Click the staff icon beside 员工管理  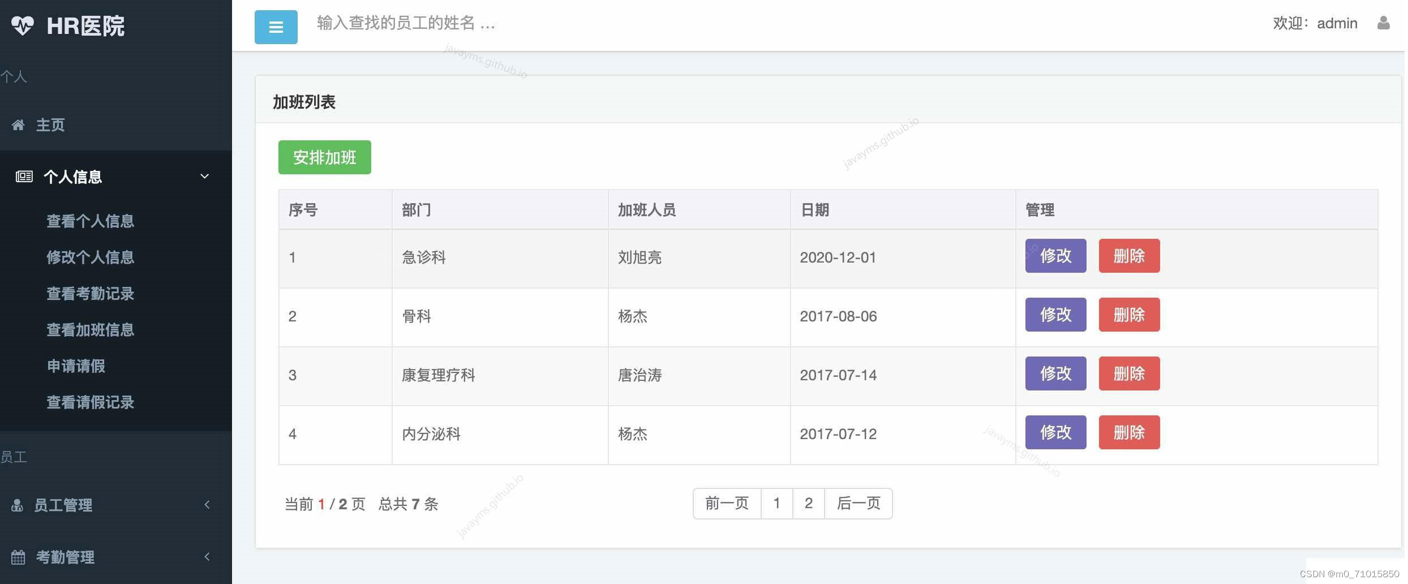point(17,505)
